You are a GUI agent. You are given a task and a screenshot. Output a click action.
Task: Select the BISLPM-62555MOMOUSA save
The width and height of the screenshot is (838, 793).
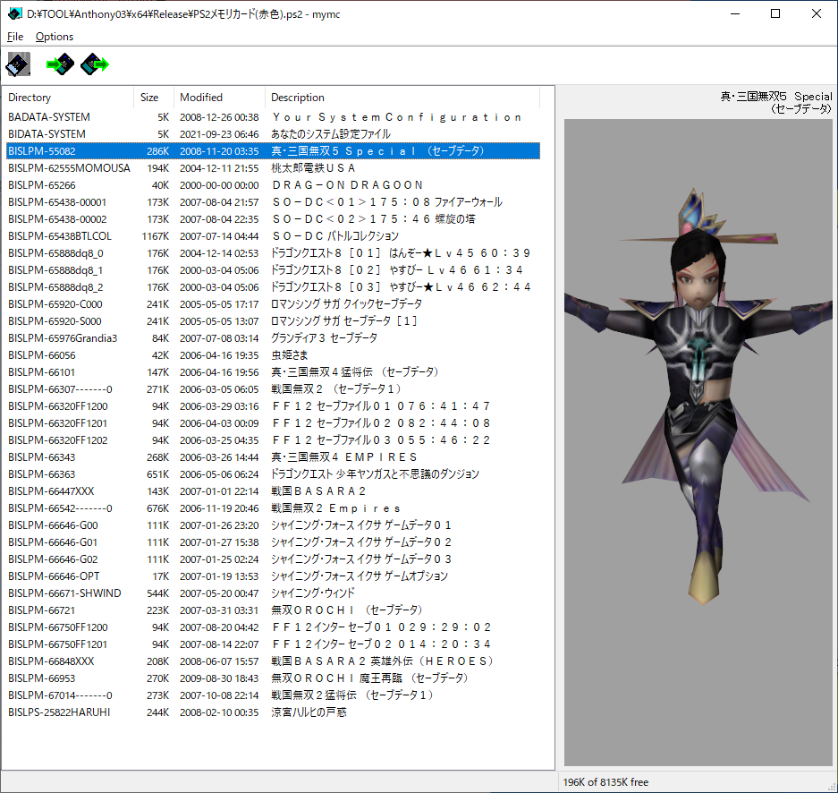pos(273,168)
